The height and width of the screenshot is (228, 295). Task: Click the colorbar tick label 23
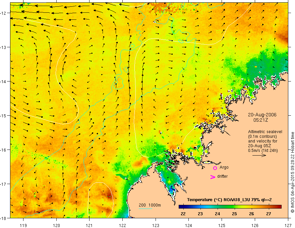click(x=200, y=214)
